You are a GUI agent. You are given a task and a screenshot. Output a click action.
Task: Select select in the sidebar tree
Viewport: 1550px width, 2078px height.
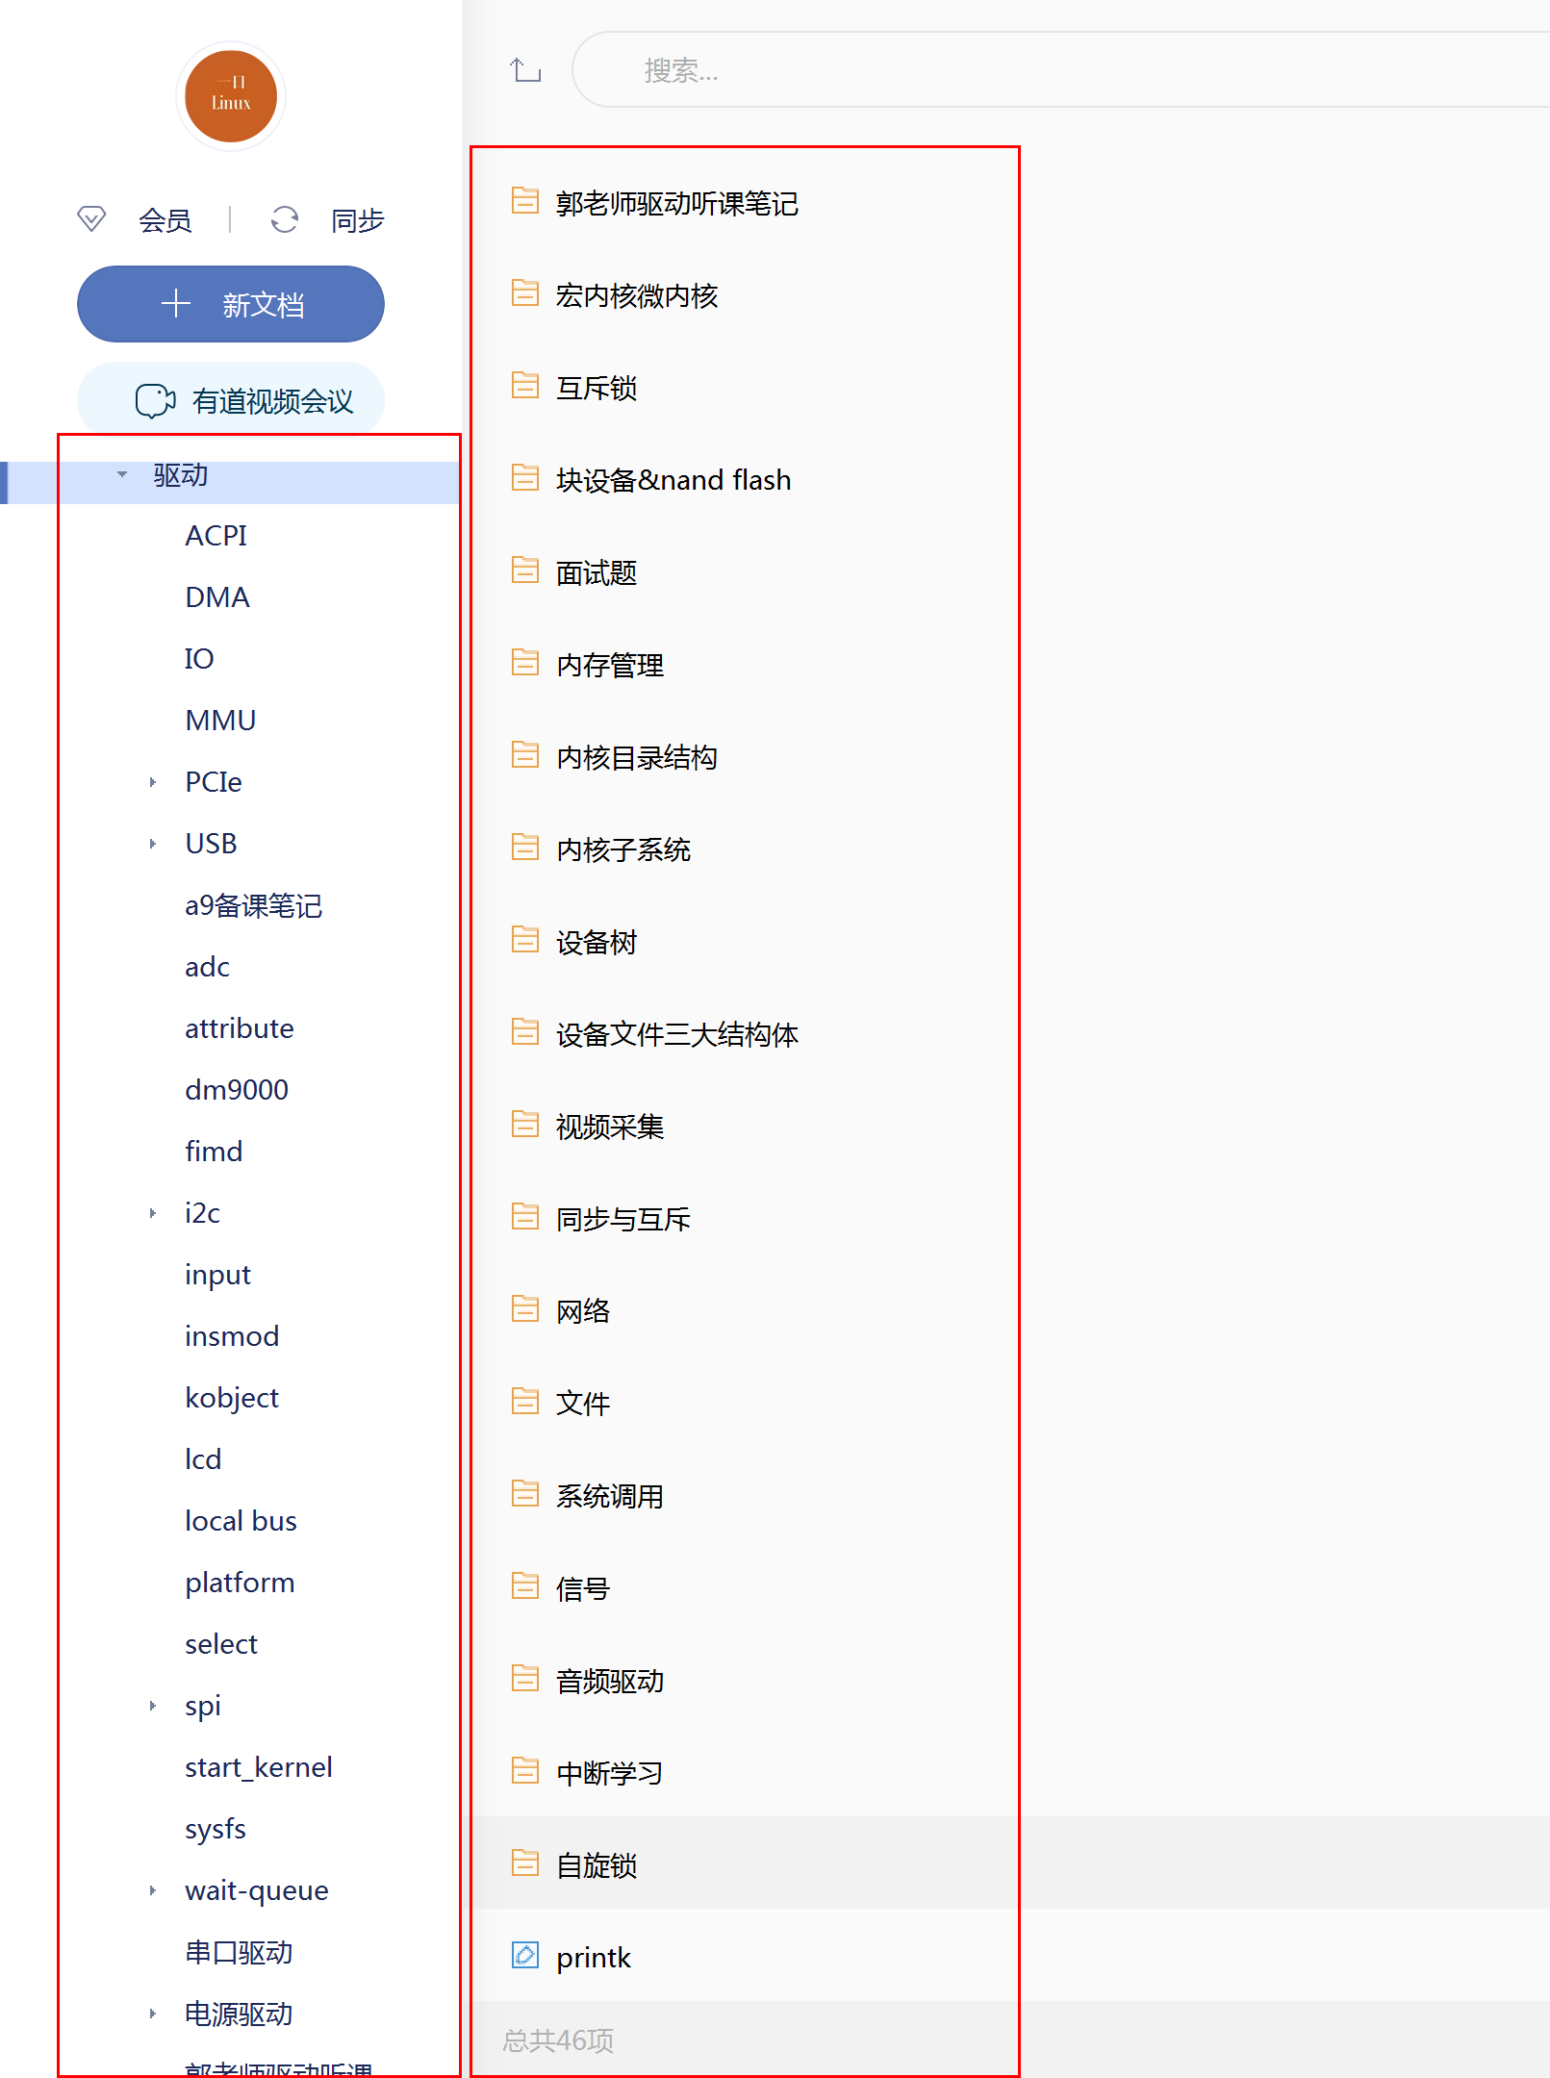(x=221, y=1644)
